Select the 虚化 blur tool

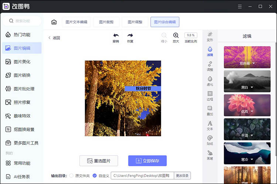pos(210,81)
